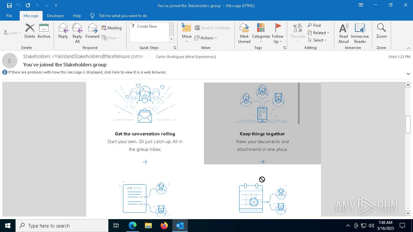This screenshot has width=413, height=232.
Task: Click the sender avatar with letter S
Action: coord(9,61)
